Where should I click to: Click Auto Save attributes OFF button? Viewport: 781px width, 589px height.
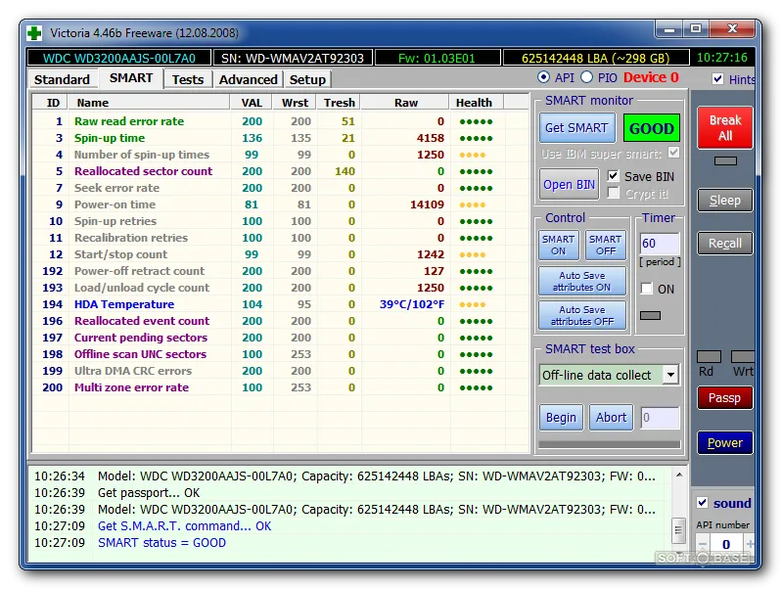pyautogui.click(x=581, y=316)
